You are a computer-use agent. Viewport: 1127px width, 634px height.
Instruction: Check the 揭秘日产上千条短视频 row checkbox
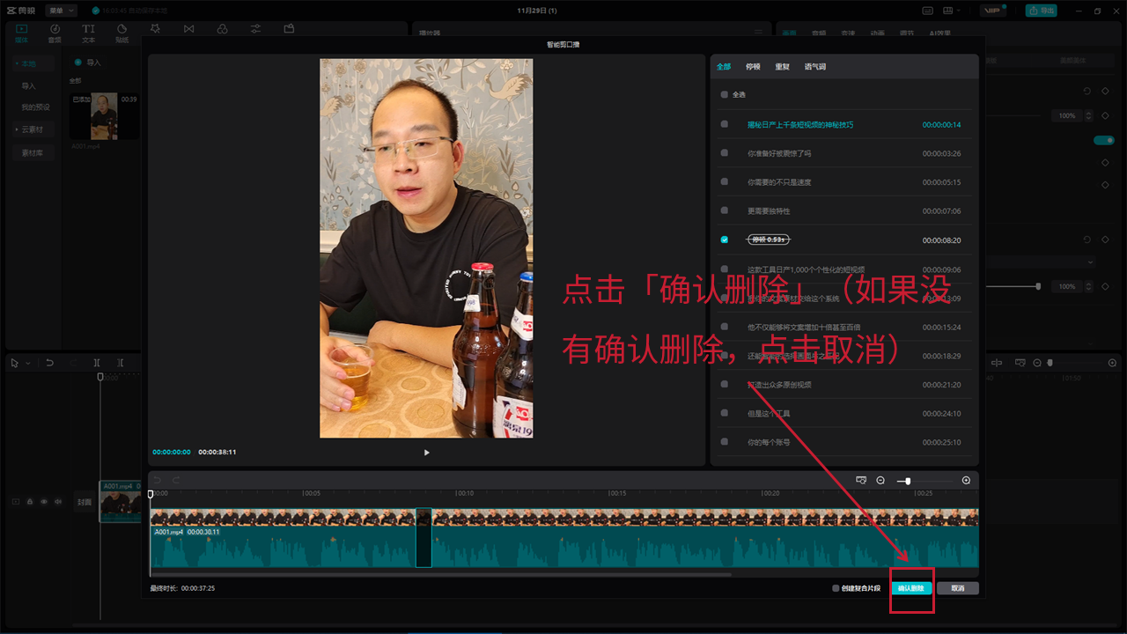[725, 124]
